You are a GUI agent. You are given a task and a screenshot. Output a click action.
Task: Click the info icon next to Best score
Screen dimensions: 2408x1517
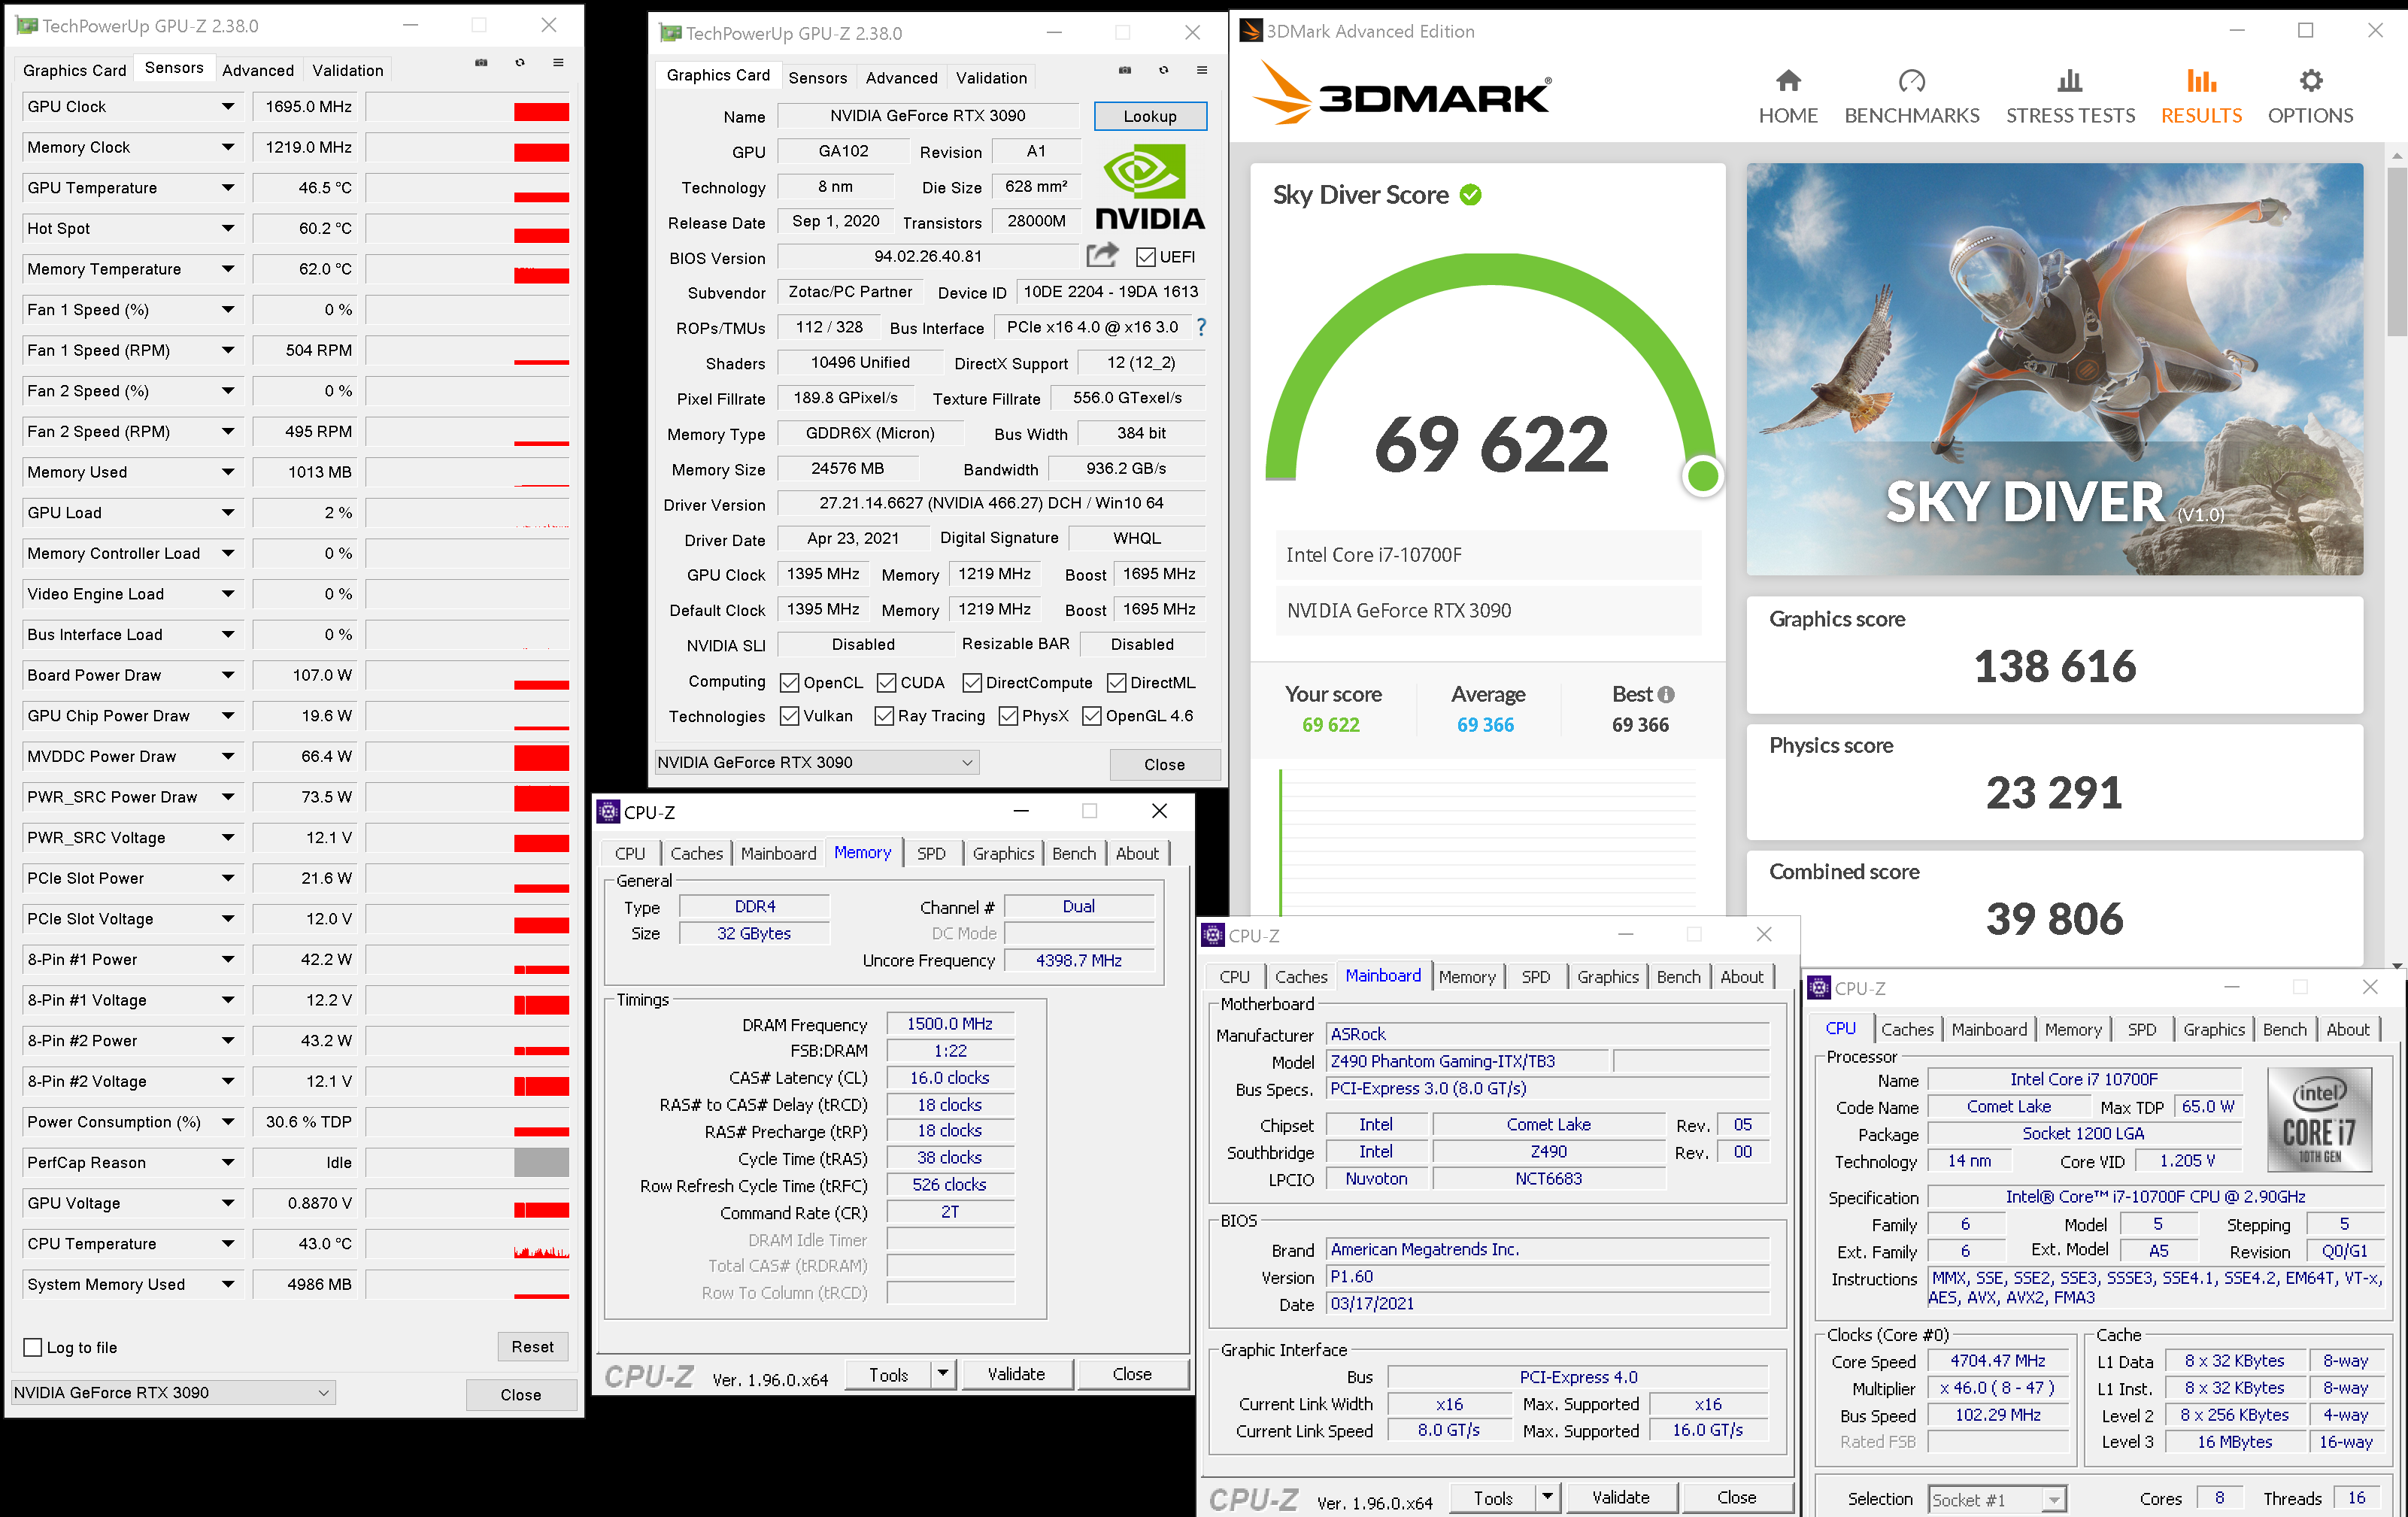coord(1665,694)
